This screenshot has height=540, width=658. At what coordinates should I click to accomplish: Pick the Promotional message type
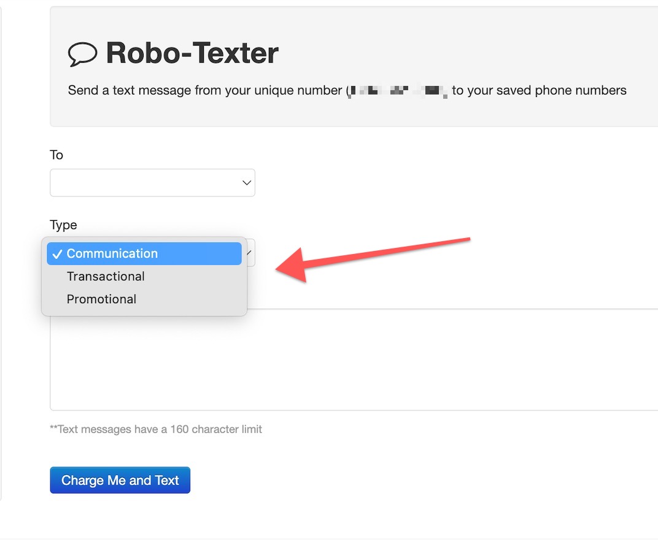(144, 299)
